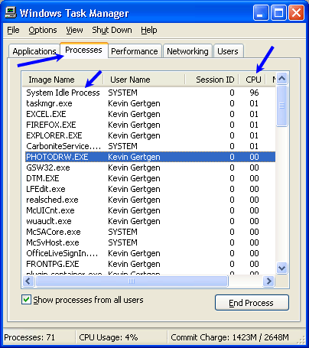Open the View menu

coord(74,31)
